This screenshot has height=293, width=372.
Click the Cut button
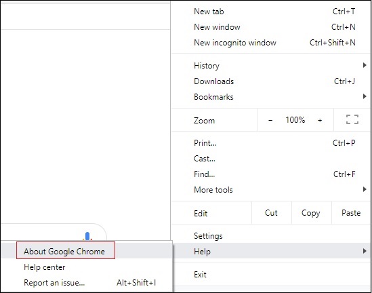coord(272,213)
